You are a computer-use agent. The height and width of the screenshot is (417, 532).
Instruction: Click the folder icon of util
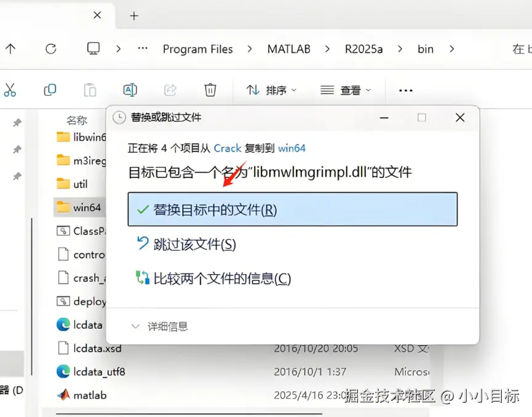coord(63,184)
